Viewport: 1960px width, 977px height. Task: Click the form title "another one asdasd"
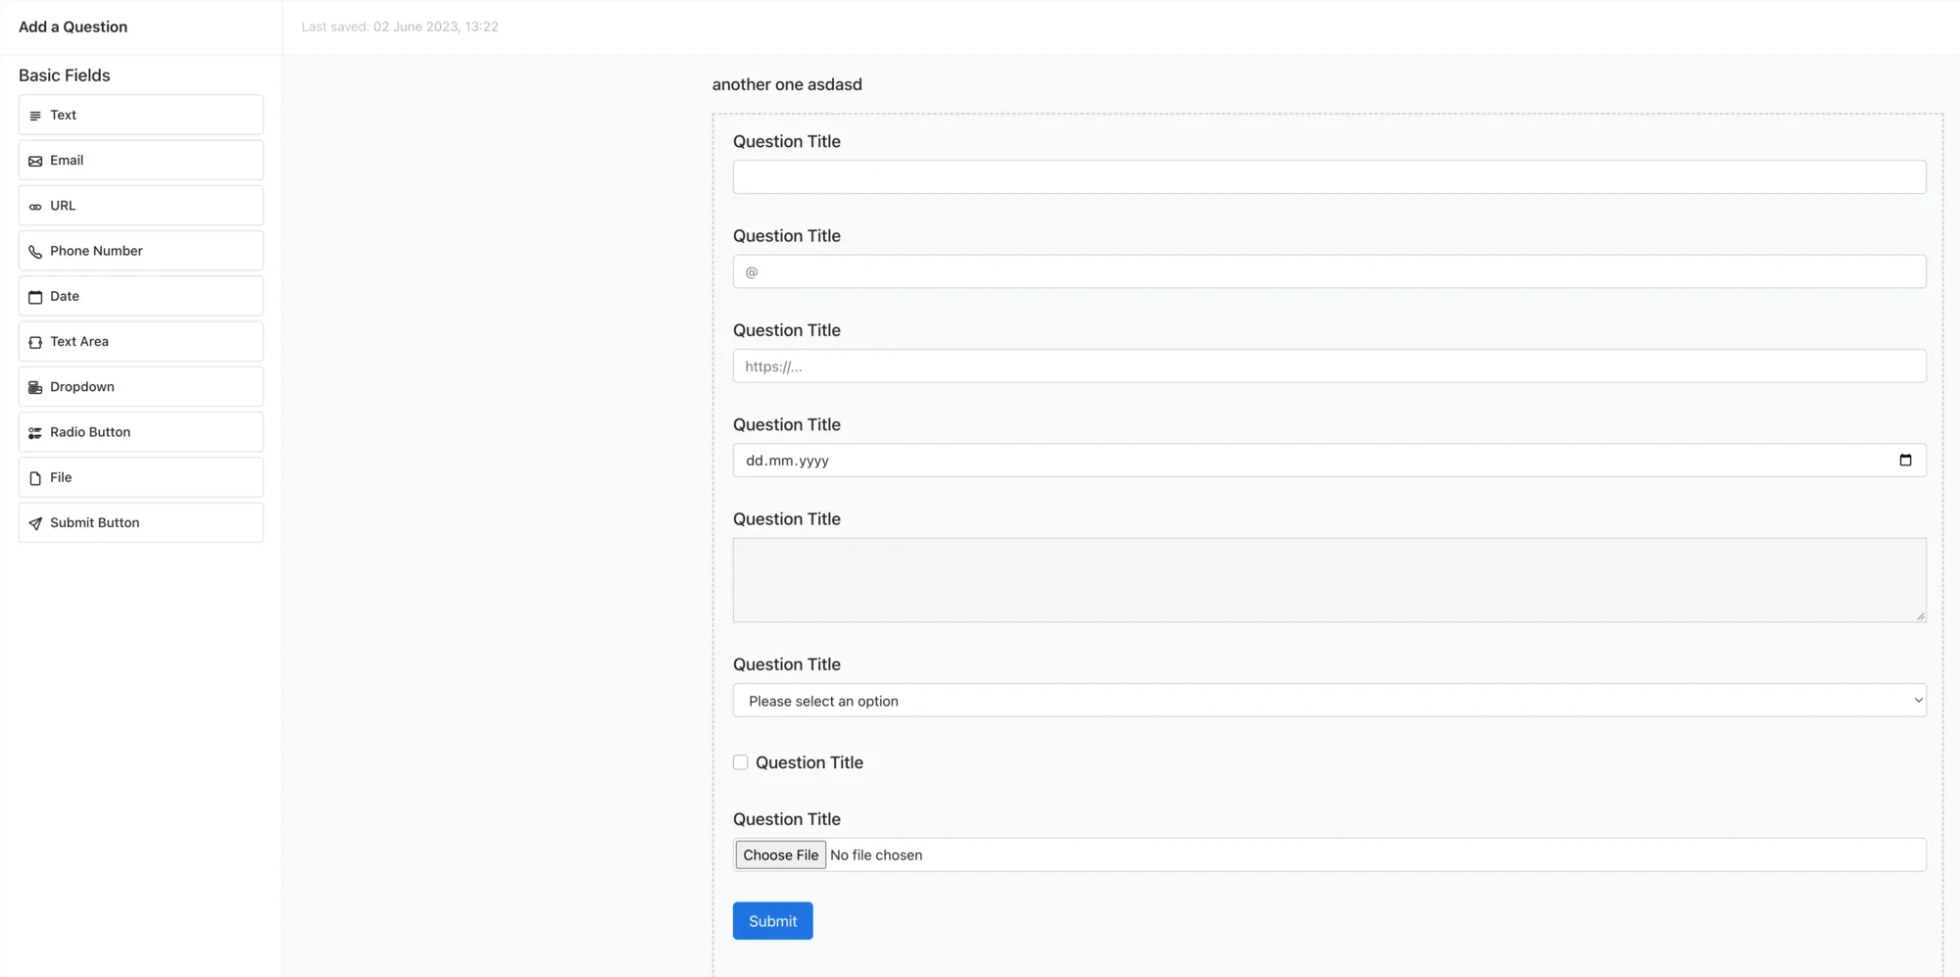(787, 84)
